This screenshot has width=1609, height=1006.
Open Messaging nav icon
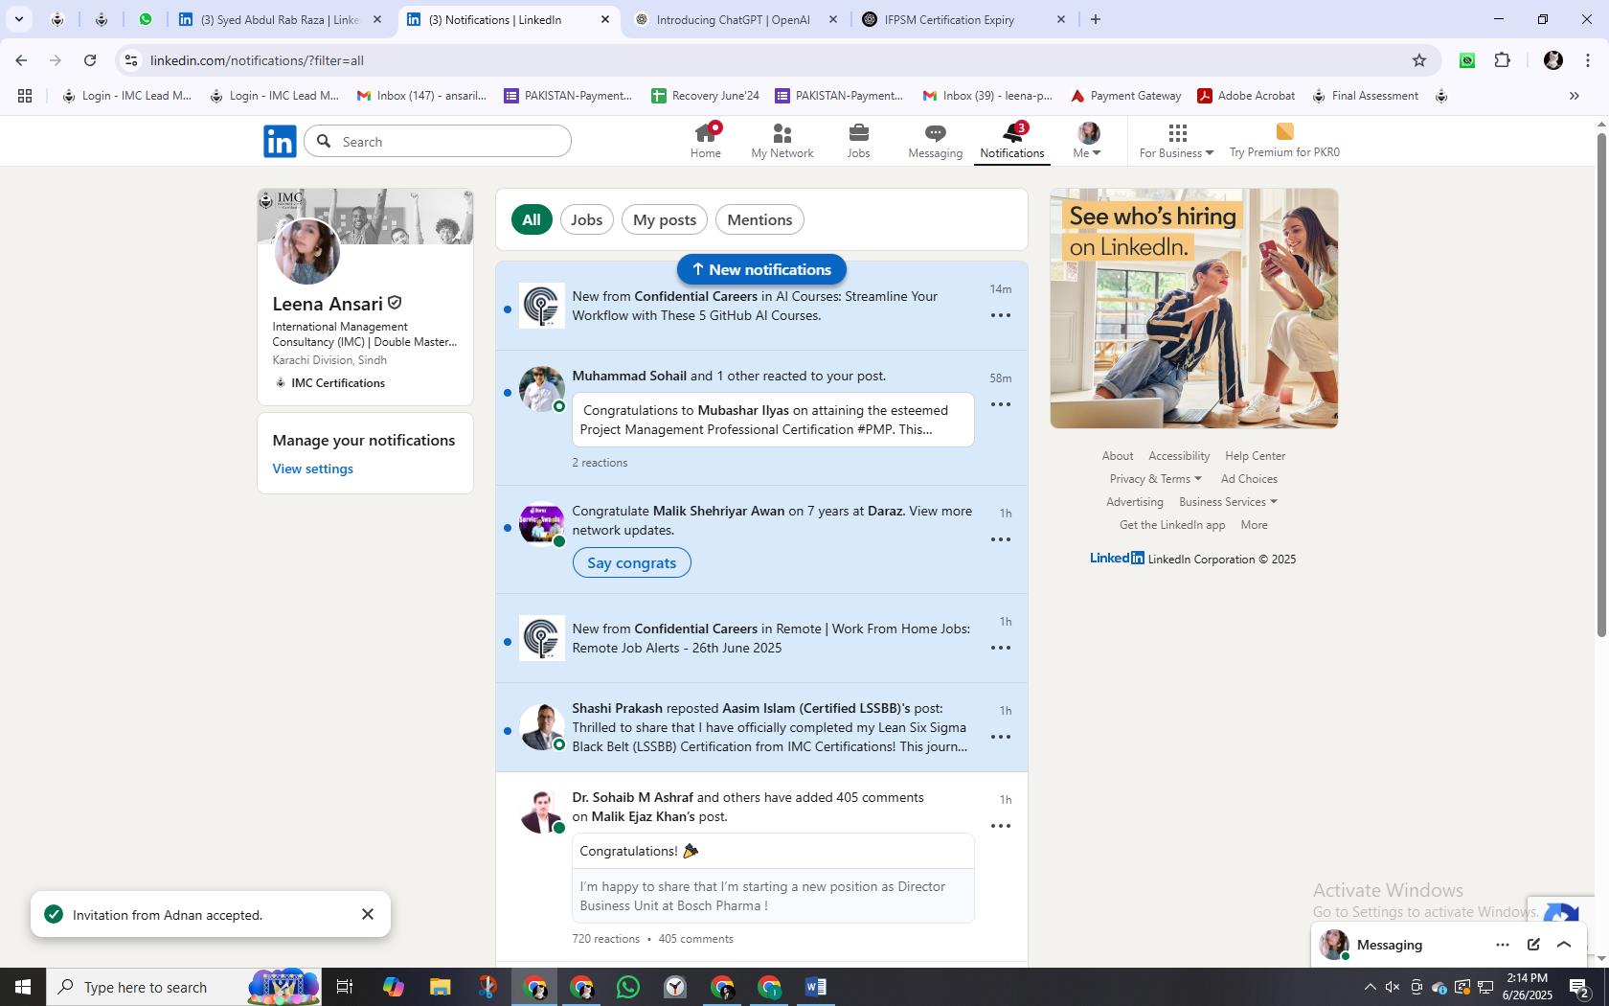[936, 140]
